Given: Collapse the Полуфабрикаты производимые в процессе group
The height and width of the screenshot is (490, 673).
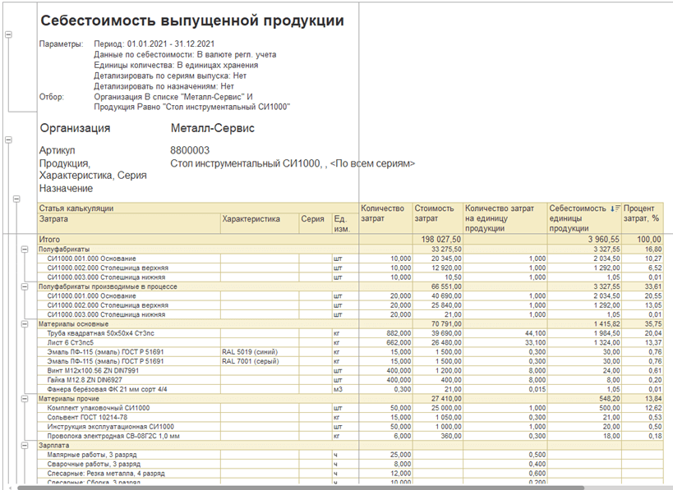Looking at the screenshot, I should pos(25,286).
